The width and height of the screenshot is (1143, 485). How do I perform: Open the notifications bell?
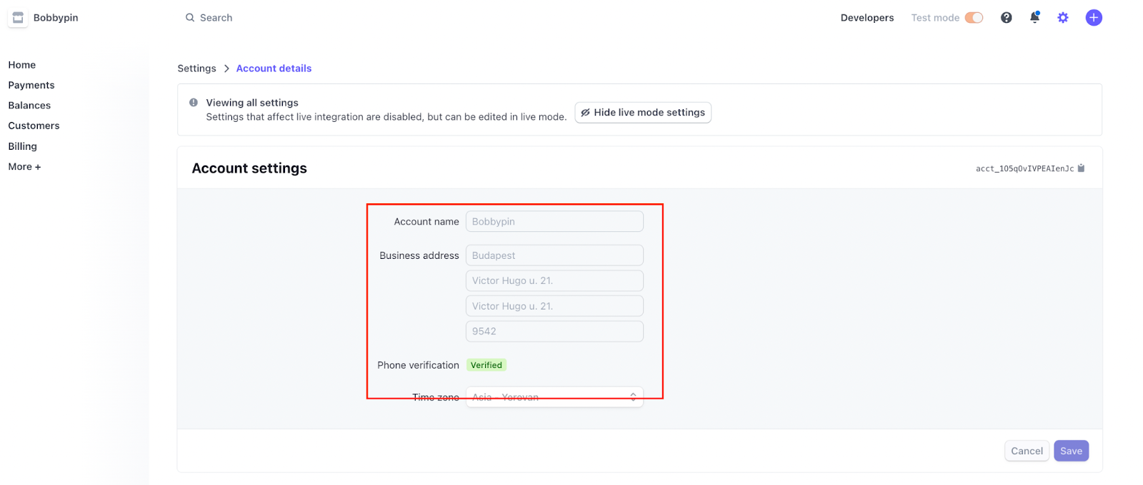click(1034, 18)
